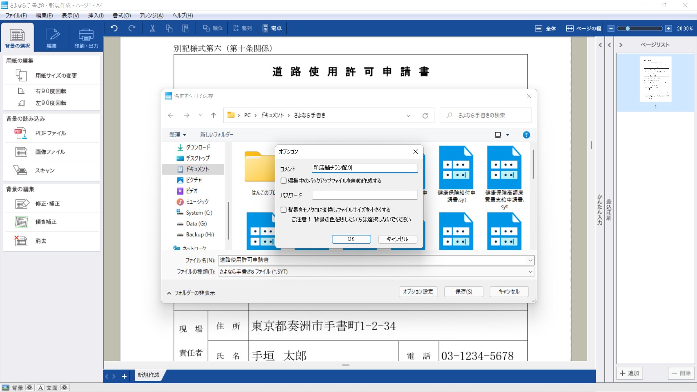
Task: Collapse folders with フォルダーの非表示
Action: (x=191, y=293)
